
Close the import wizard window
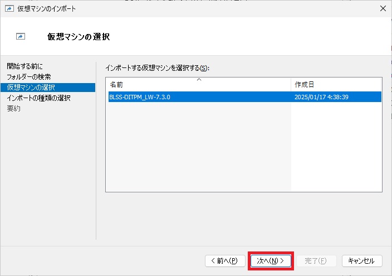point(383,8)
